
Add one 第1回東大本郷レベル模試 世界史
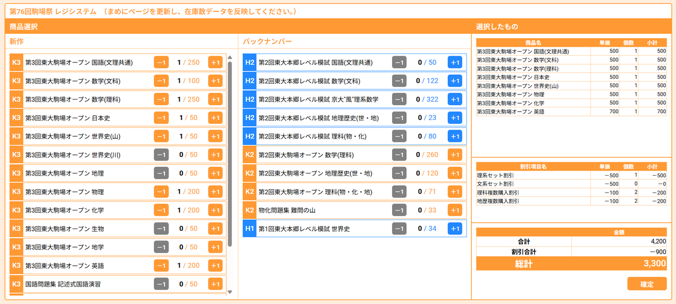455,229
